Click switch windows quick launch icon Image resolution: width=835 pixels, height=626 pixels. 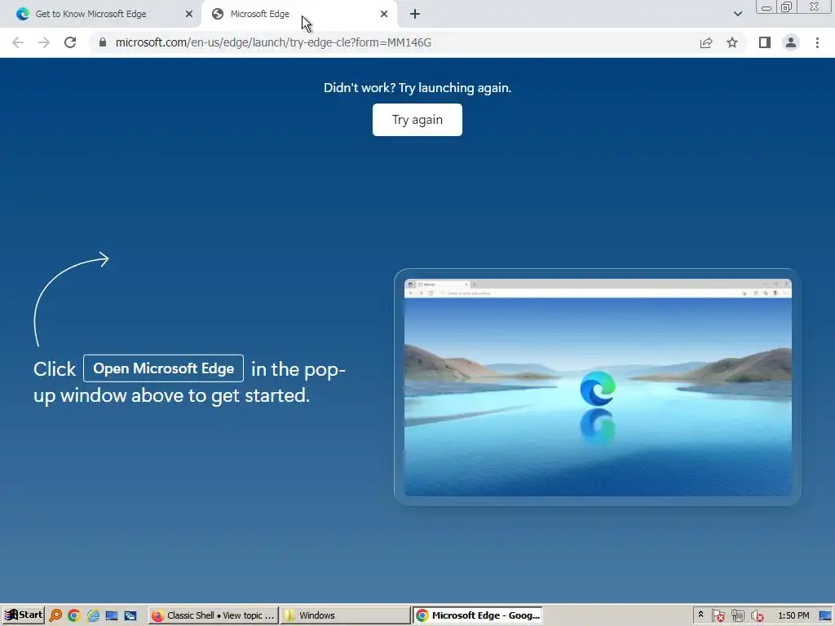(x=130, y=615)
